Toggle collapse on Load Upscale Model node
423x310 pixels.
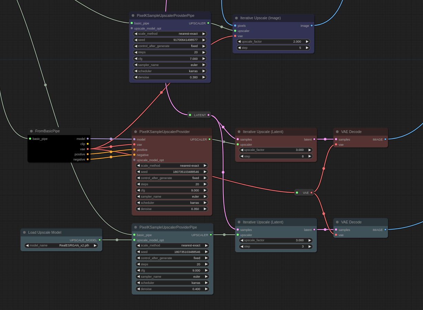point(24,232)
